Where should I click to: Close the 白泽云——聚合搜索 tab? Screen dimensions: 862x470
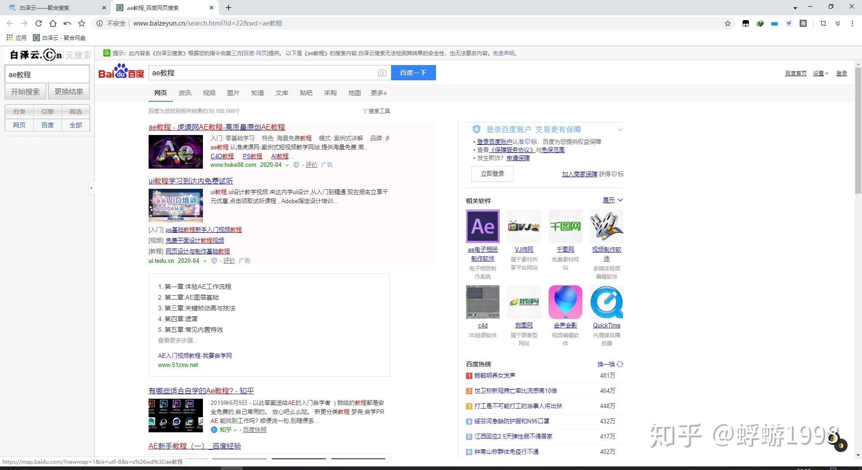pyautogui.click(x=104, y=8)
